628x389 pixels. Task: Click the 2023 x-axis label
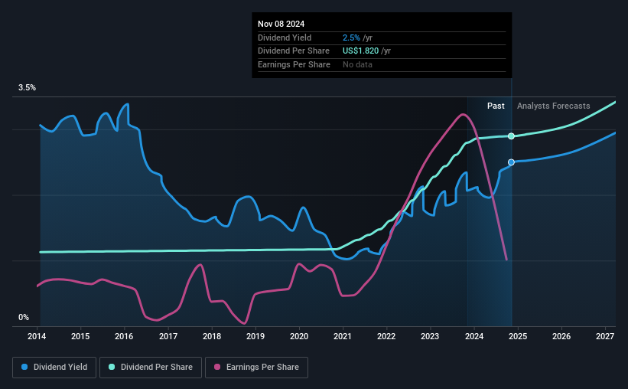click(x=430, y=336)
